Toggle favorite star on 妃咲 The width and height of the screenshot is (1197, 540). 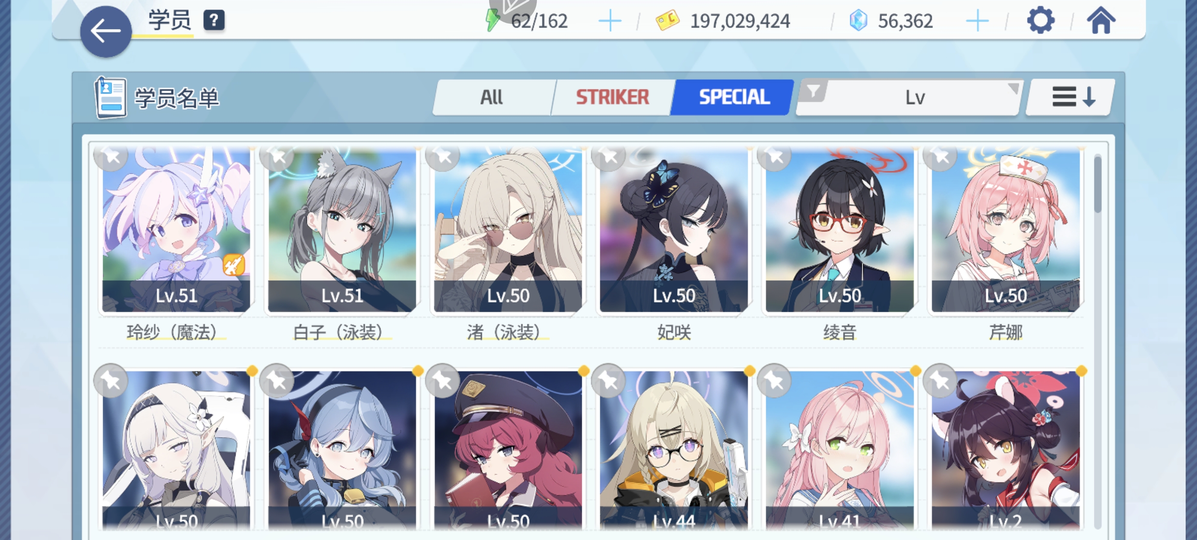point(609,156)
